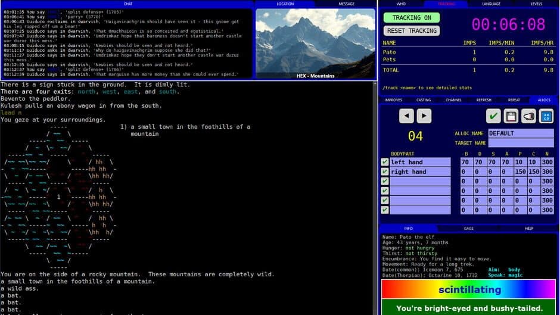Click left hand row's N column value 300
Screen dimensions: 560x315
[547, 162]
